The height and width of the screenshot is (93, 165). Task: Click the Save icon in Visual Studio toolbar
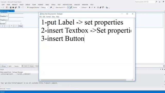[x=13, y=7]
